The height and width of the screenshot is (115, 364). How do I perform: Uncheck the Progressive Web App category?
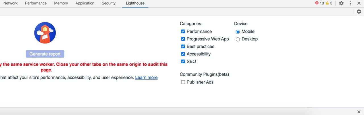coord(183,39)
